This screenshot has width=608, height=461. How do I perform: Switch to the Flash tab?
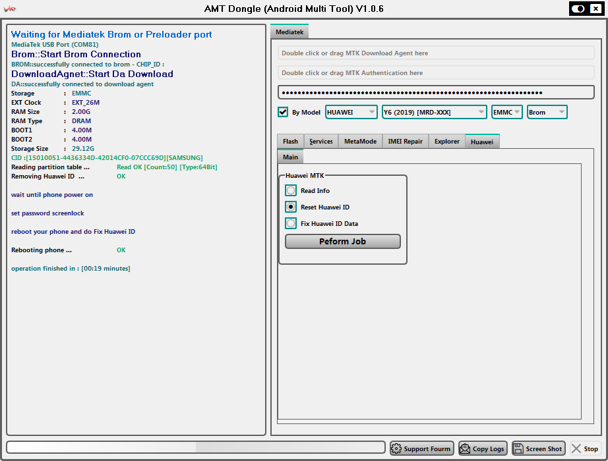[x=290, y=141]
